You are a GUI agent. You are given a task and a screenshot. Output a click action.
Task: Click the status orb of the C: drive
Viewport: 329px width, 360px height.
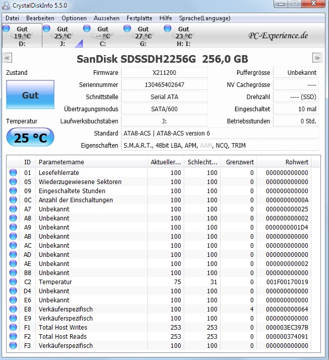(x=87, y=28)
